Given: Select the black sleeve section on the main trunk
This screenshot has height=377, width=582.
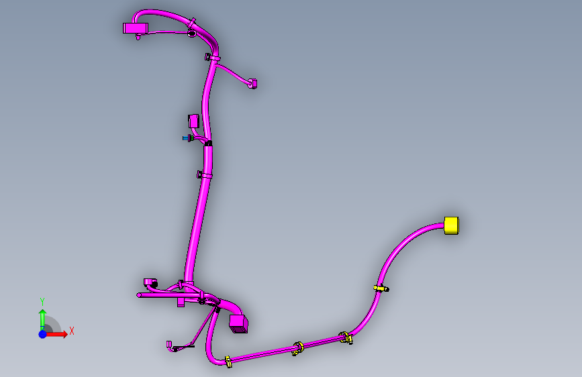Looking at the screenshot, I should [x=208, y=144].
